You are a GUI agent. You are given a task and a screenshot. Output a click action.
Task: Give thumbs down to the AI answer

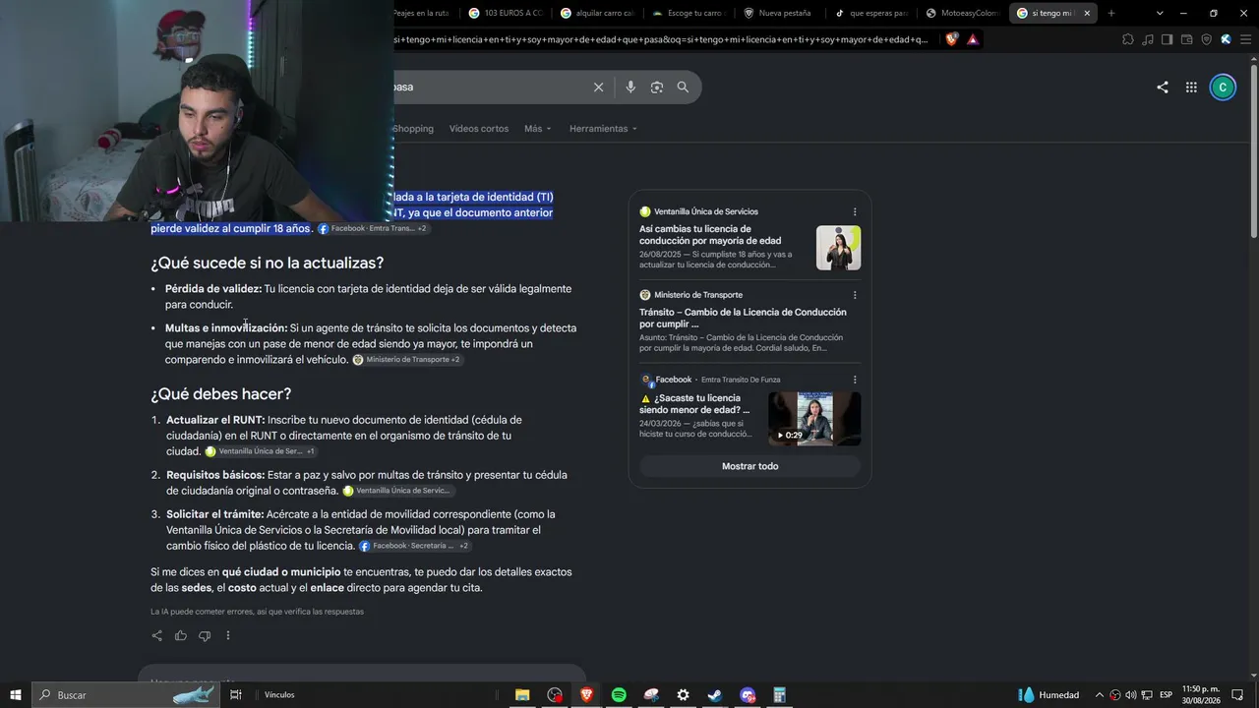pyautogui.click(x=205, y=635)
